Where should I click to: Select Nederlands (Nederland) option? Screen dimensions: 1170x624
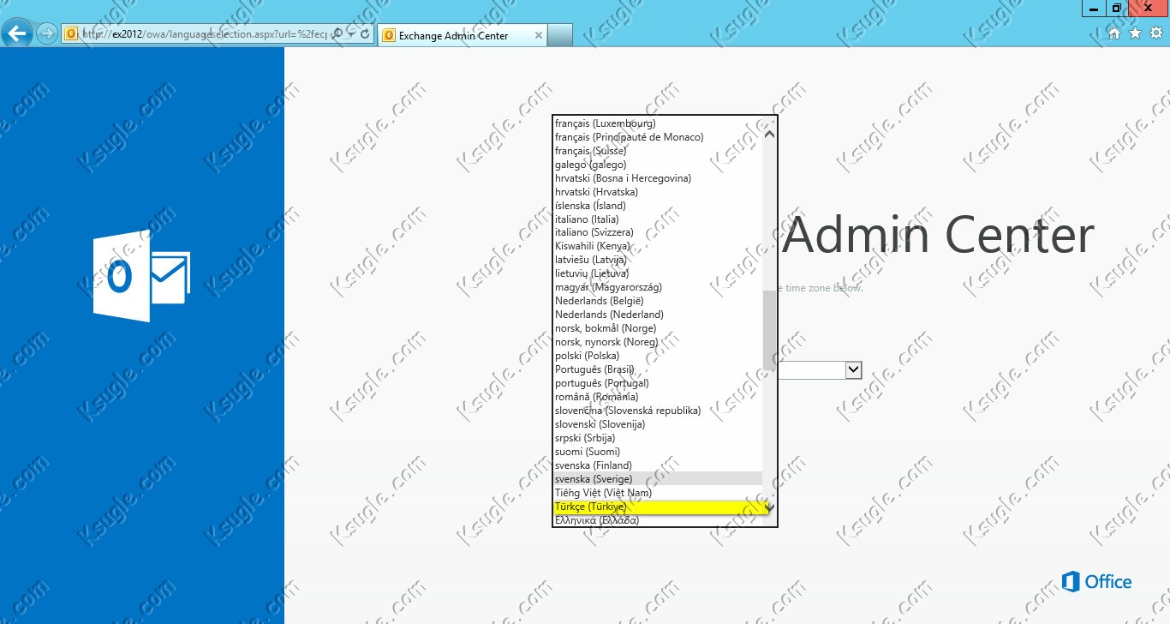click(x=658, y=315)
